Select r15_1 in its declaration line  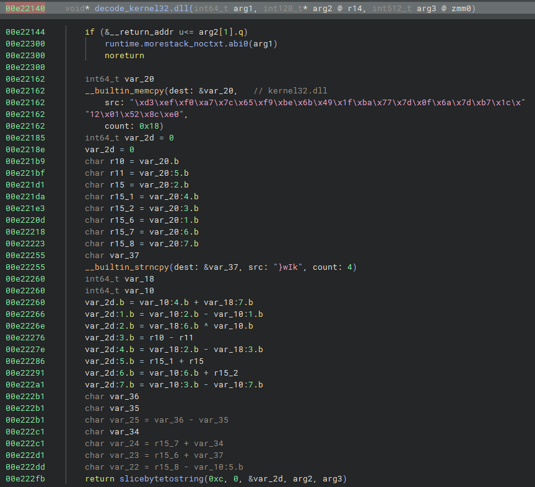[122, 197]
